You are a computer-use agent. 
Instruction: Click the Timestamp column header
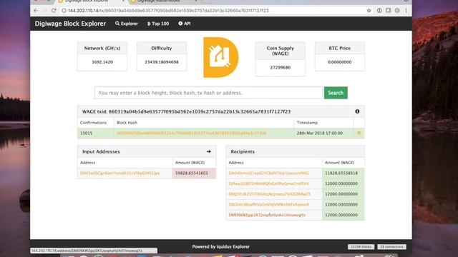(x=307, y=123)
